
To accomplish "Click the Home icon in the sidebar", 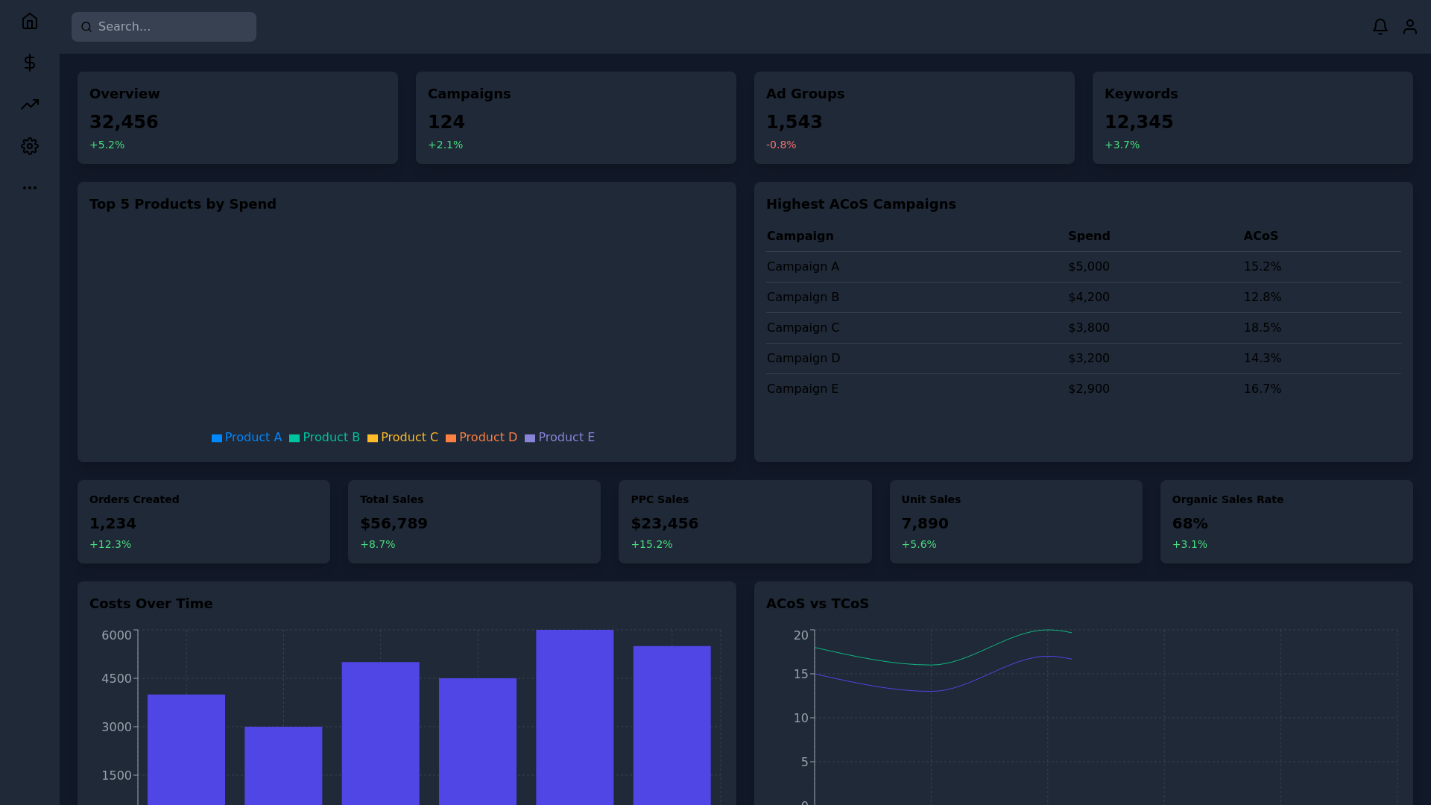I will tap(30, 21).
